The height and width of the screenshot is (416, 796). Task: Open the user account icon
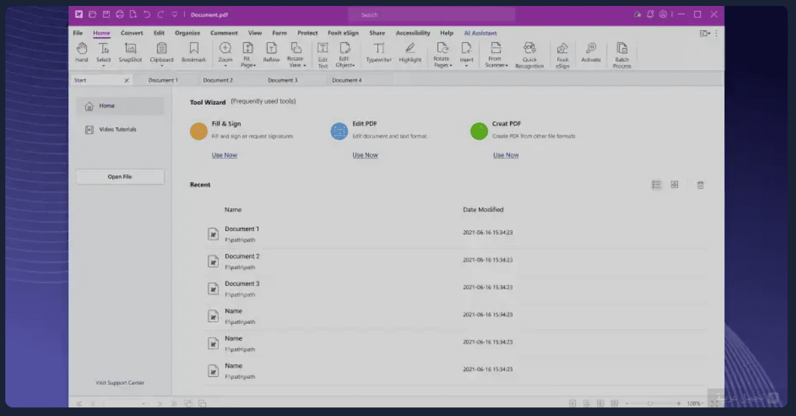[663, 14]
